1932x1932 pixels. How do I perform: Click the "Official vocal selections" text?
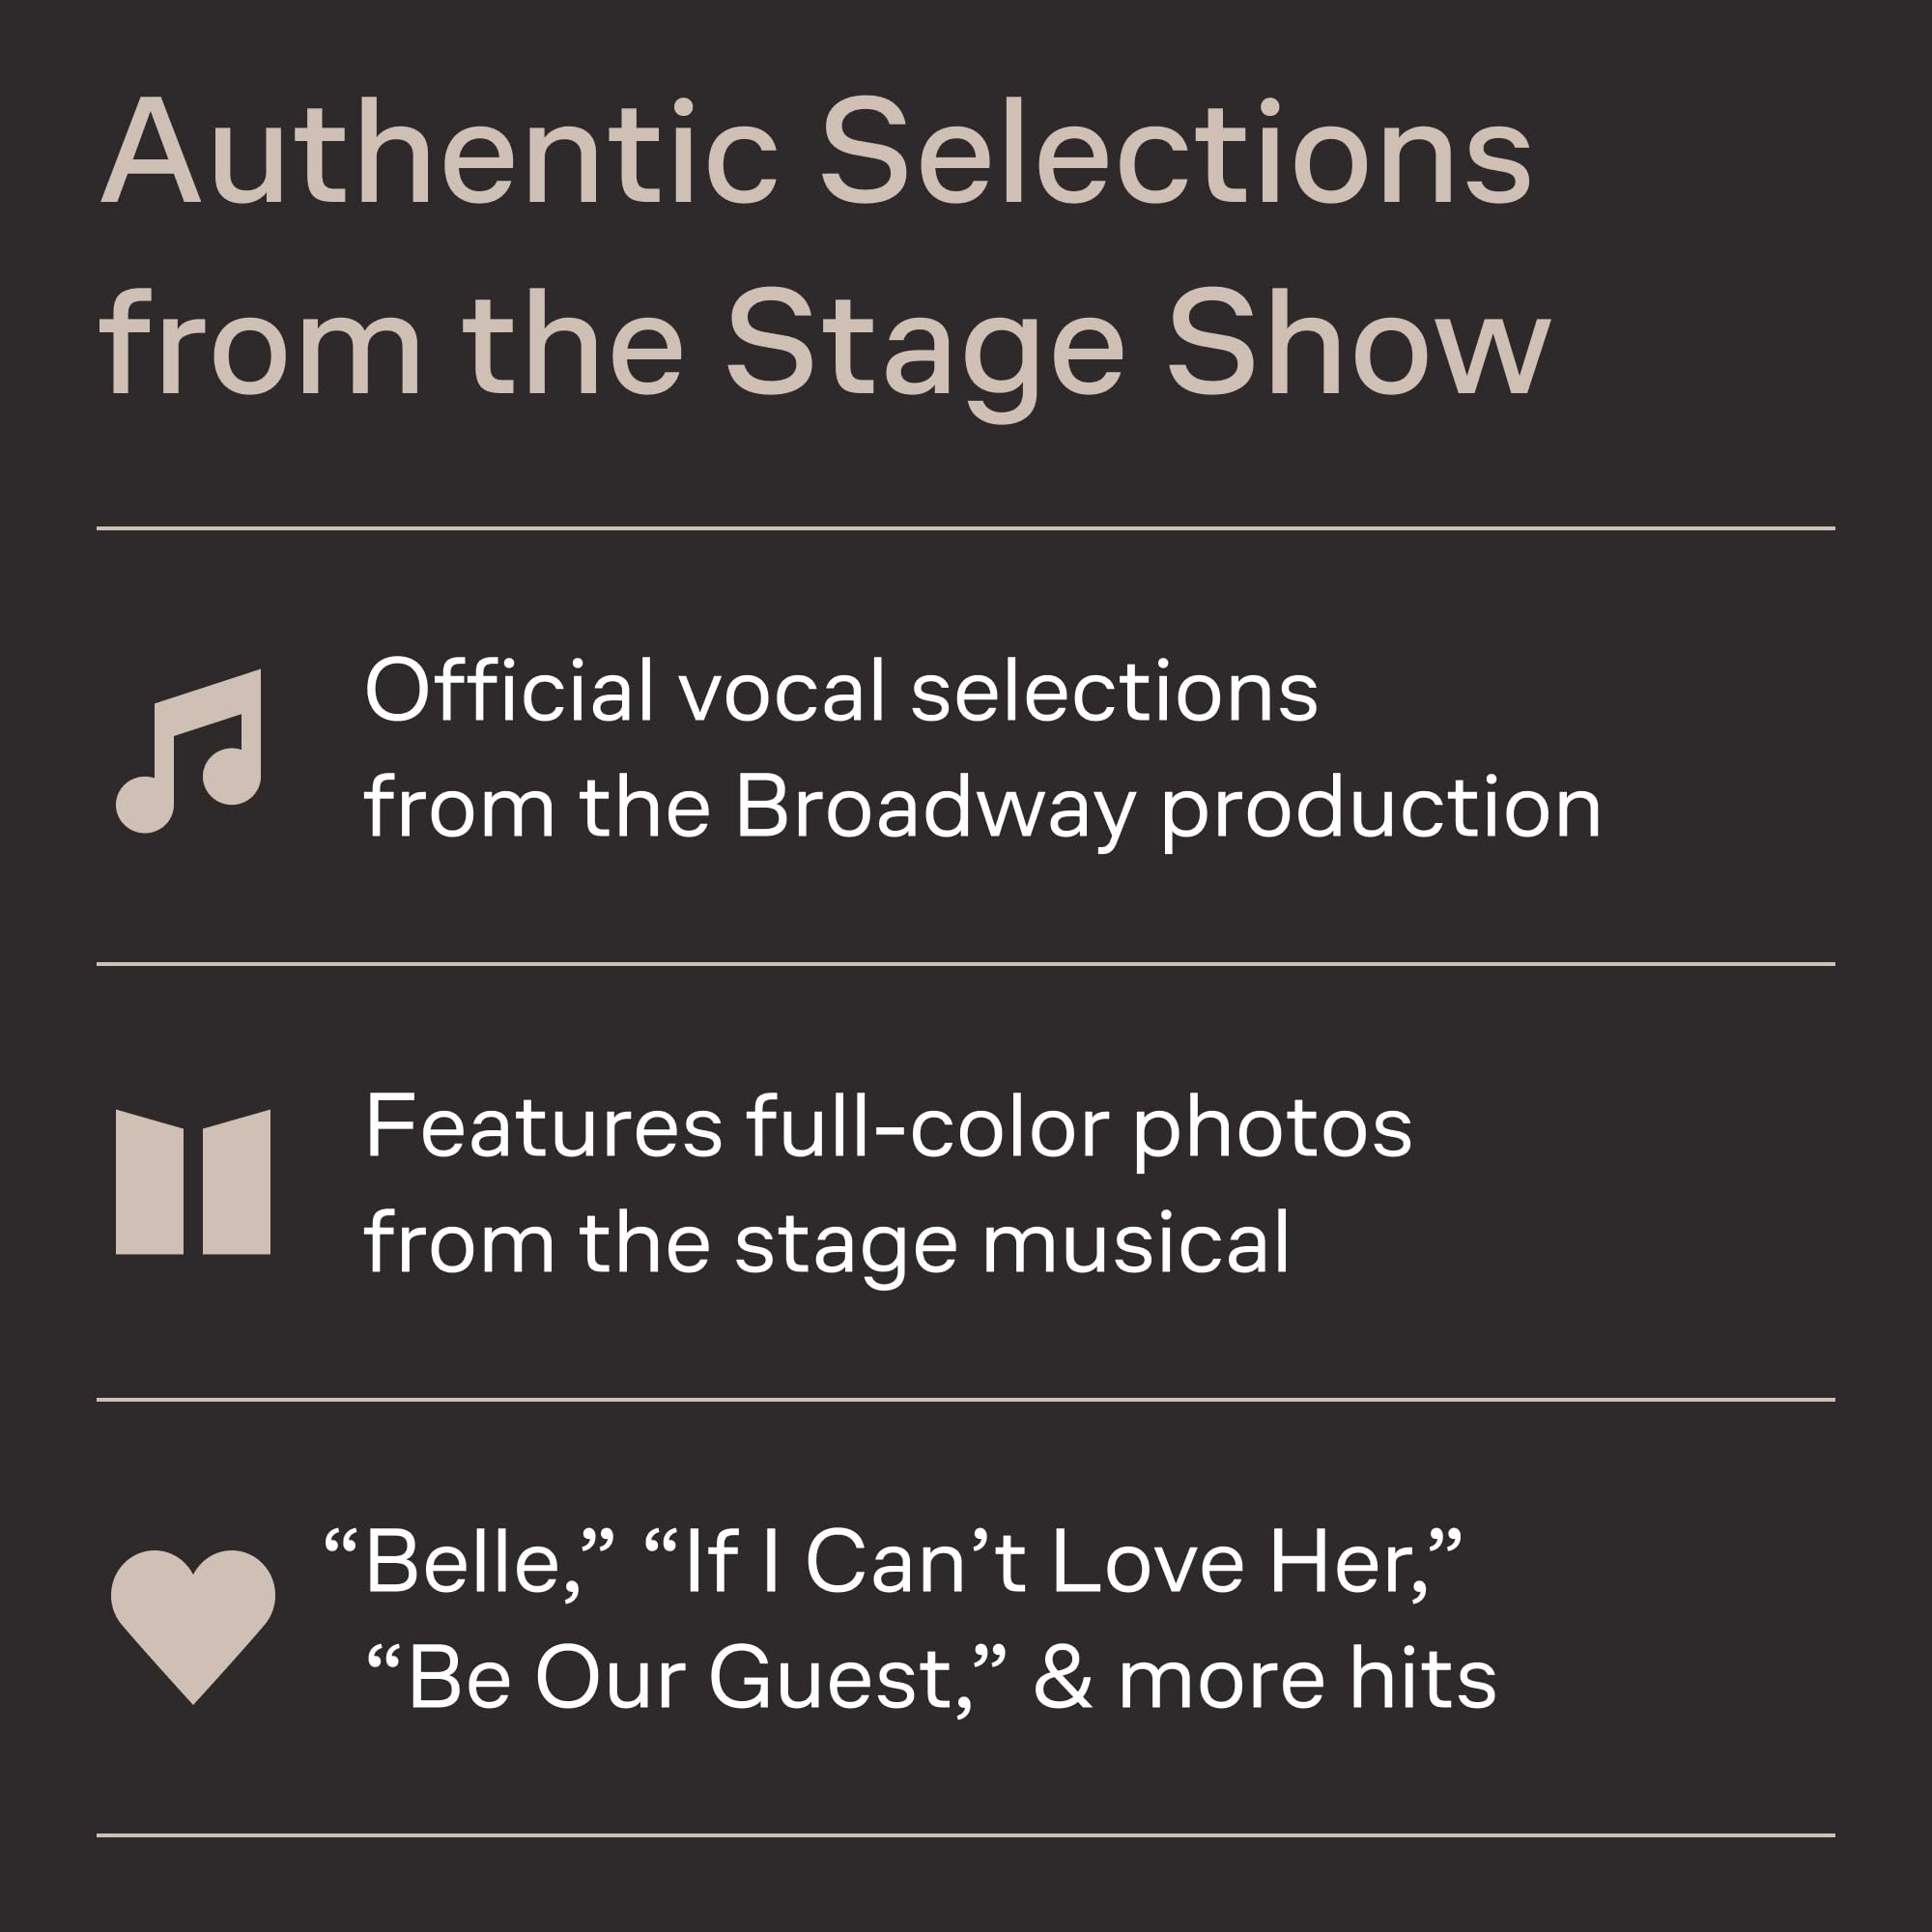841,691
